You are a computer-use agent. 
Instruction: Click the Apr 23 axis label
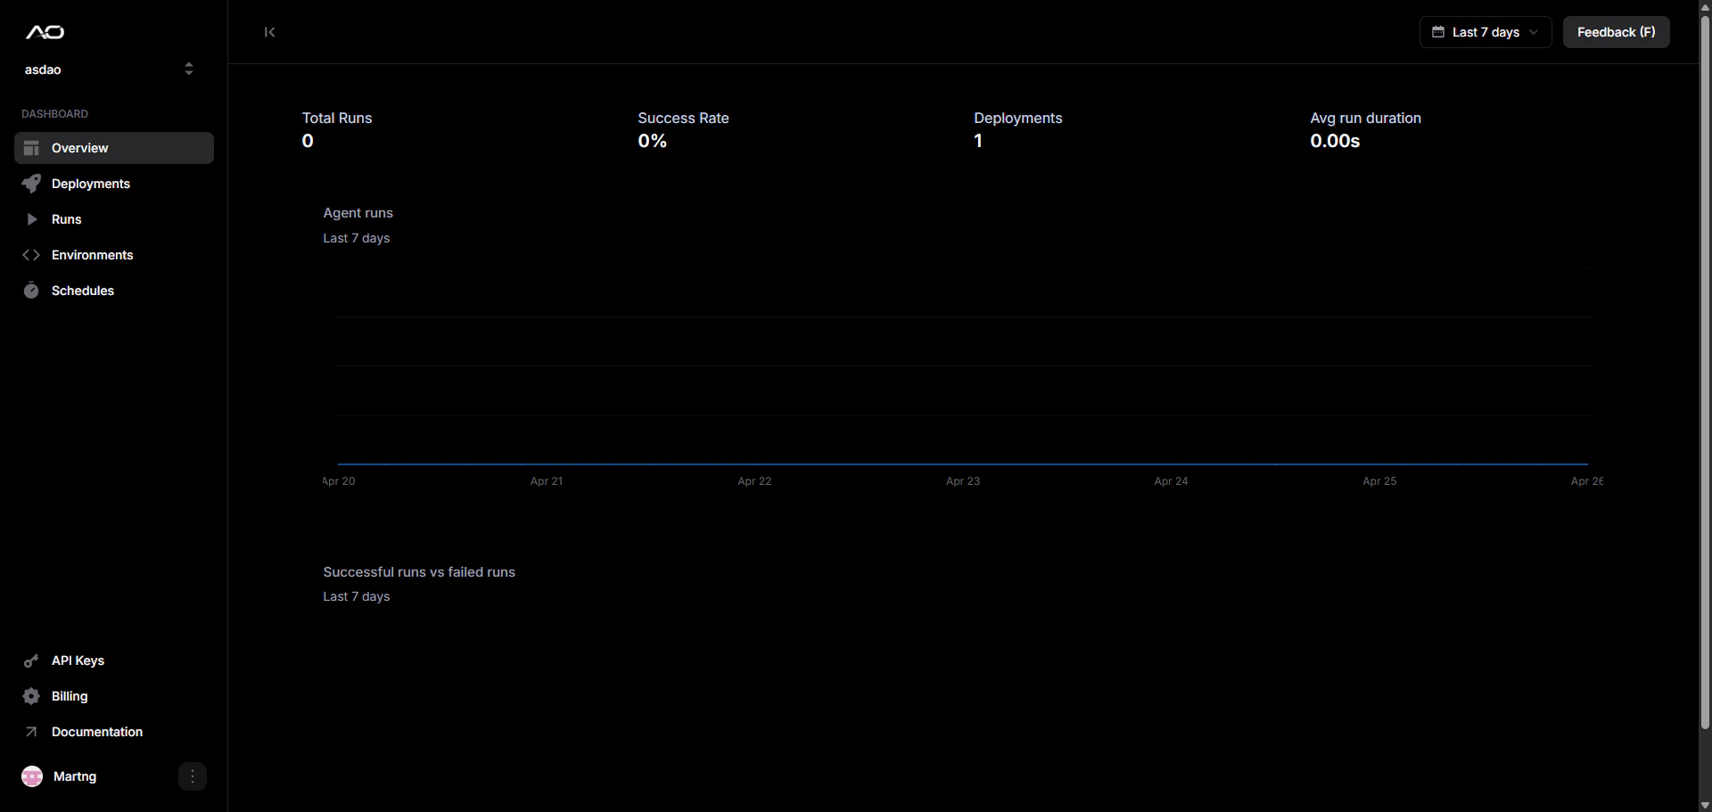pos(963,481)
